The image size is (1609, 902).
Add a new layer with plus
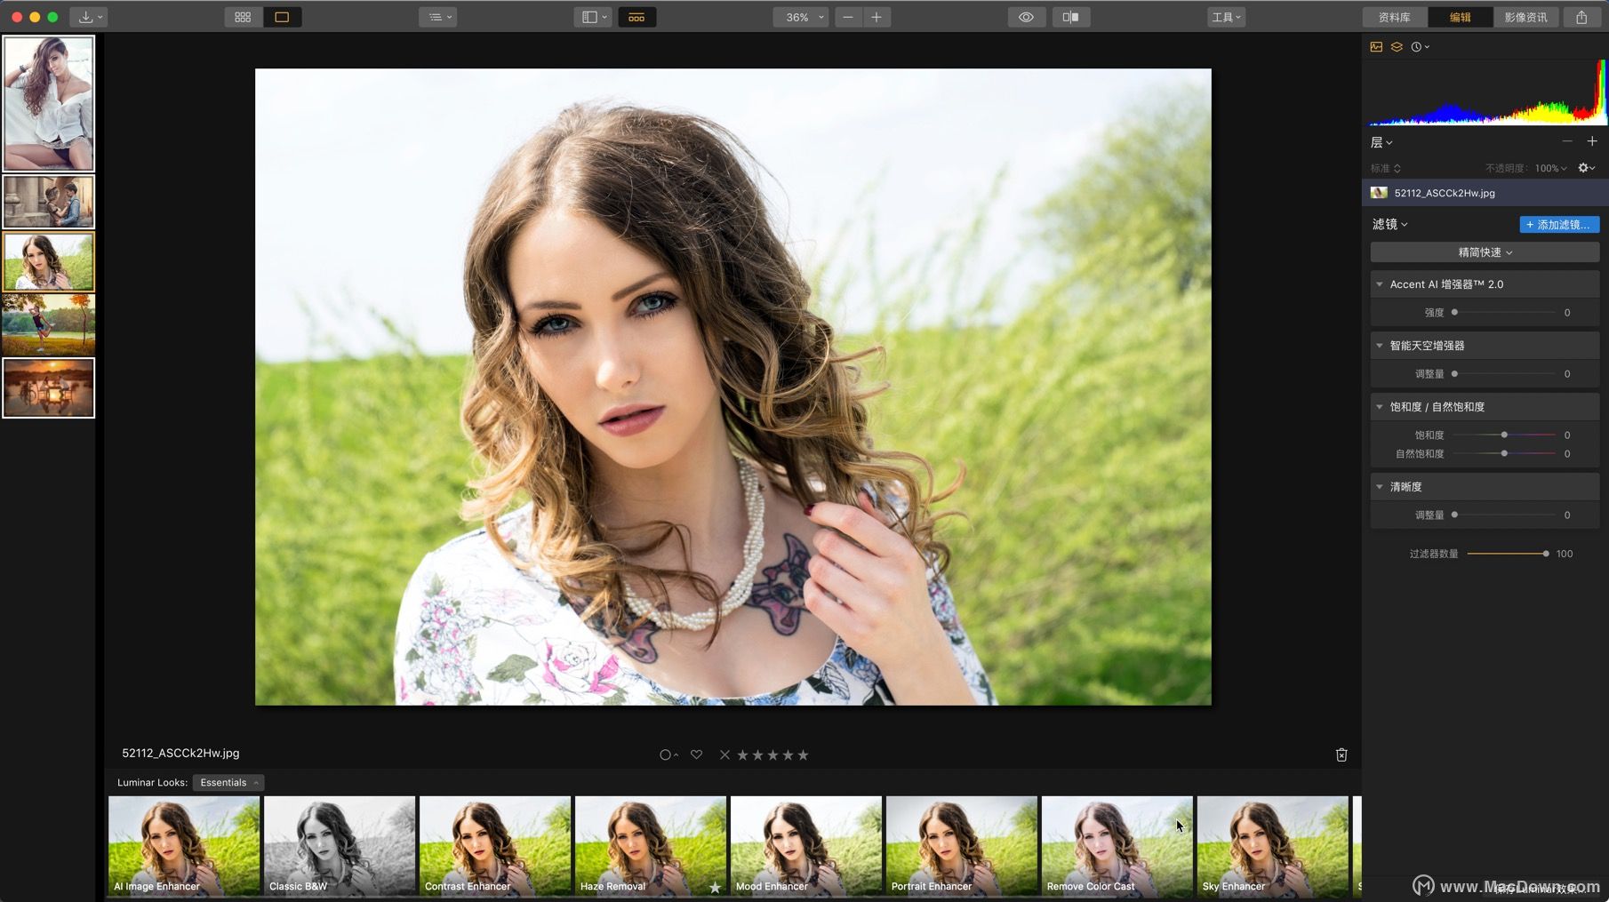(1592, 141)
